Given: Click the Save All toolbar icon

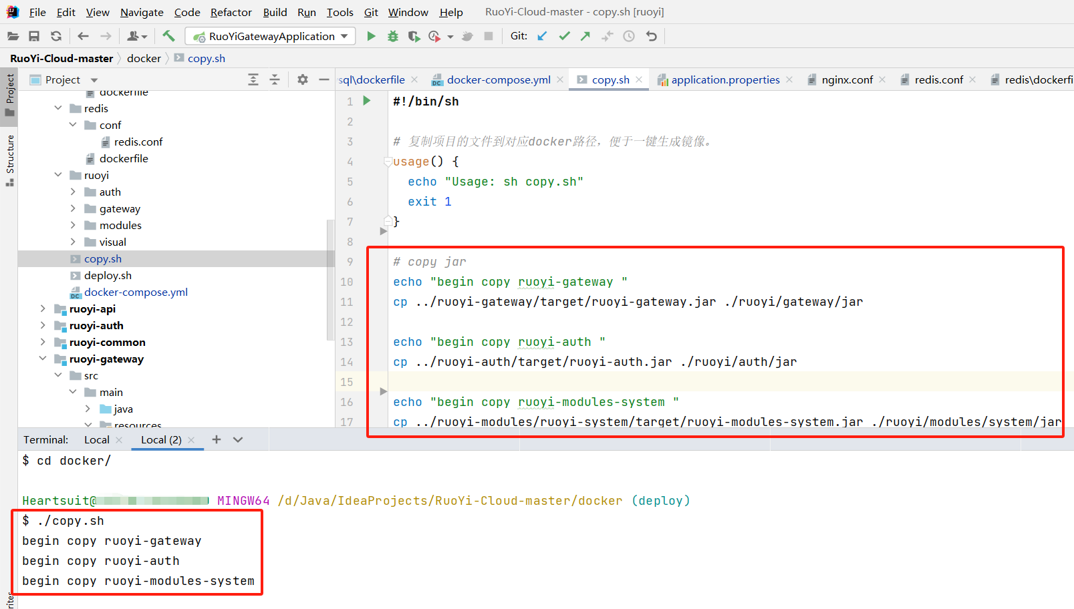Looking at the screenshot, I should pyautogui.click(x=34, y=36).
